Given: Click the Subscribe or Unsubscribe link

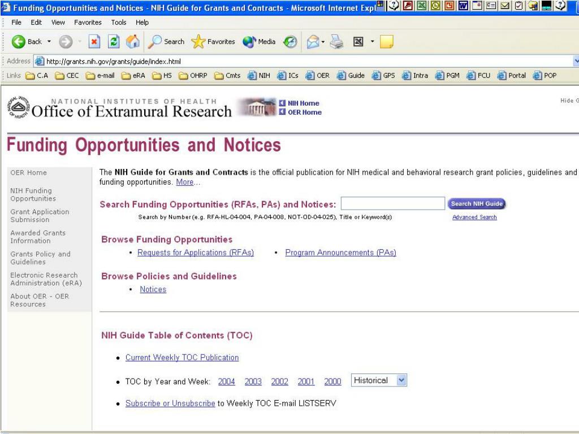Looking at the screenshot, I should point(170,403).
